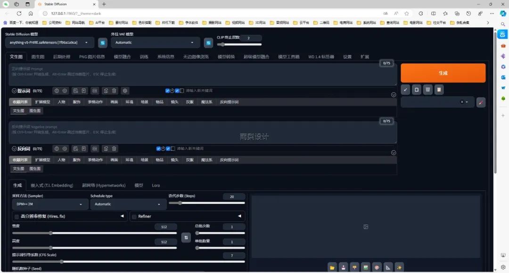
Task: Refresh the external VAE model list
Action: click(208, 43)
